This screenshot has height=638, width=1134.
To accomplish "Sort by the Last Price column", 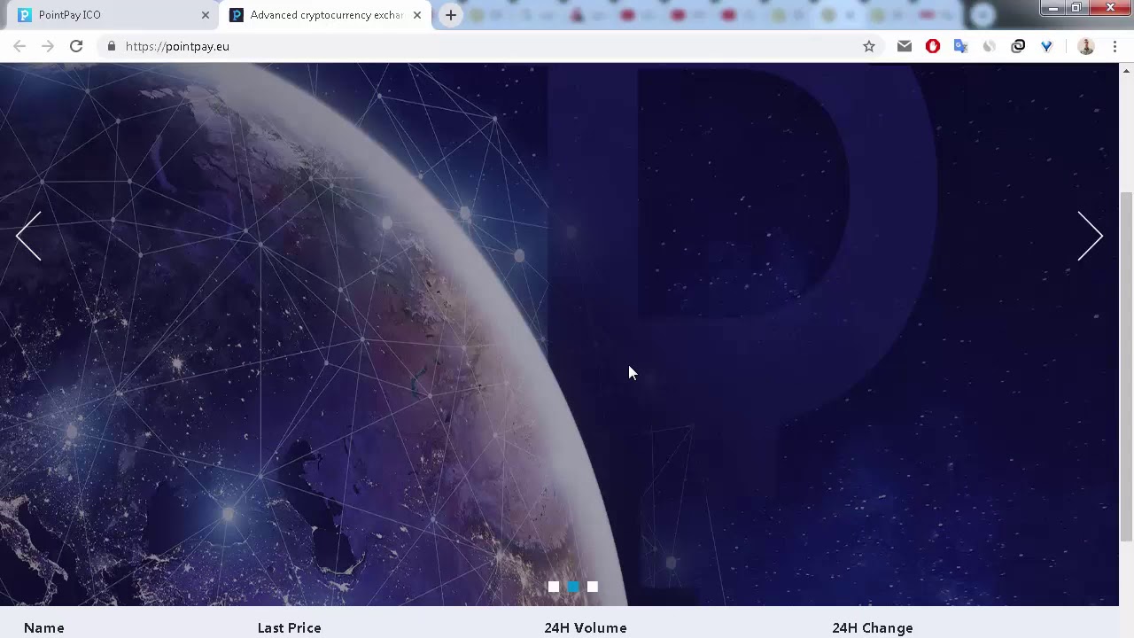I will (x=290, y=627).
